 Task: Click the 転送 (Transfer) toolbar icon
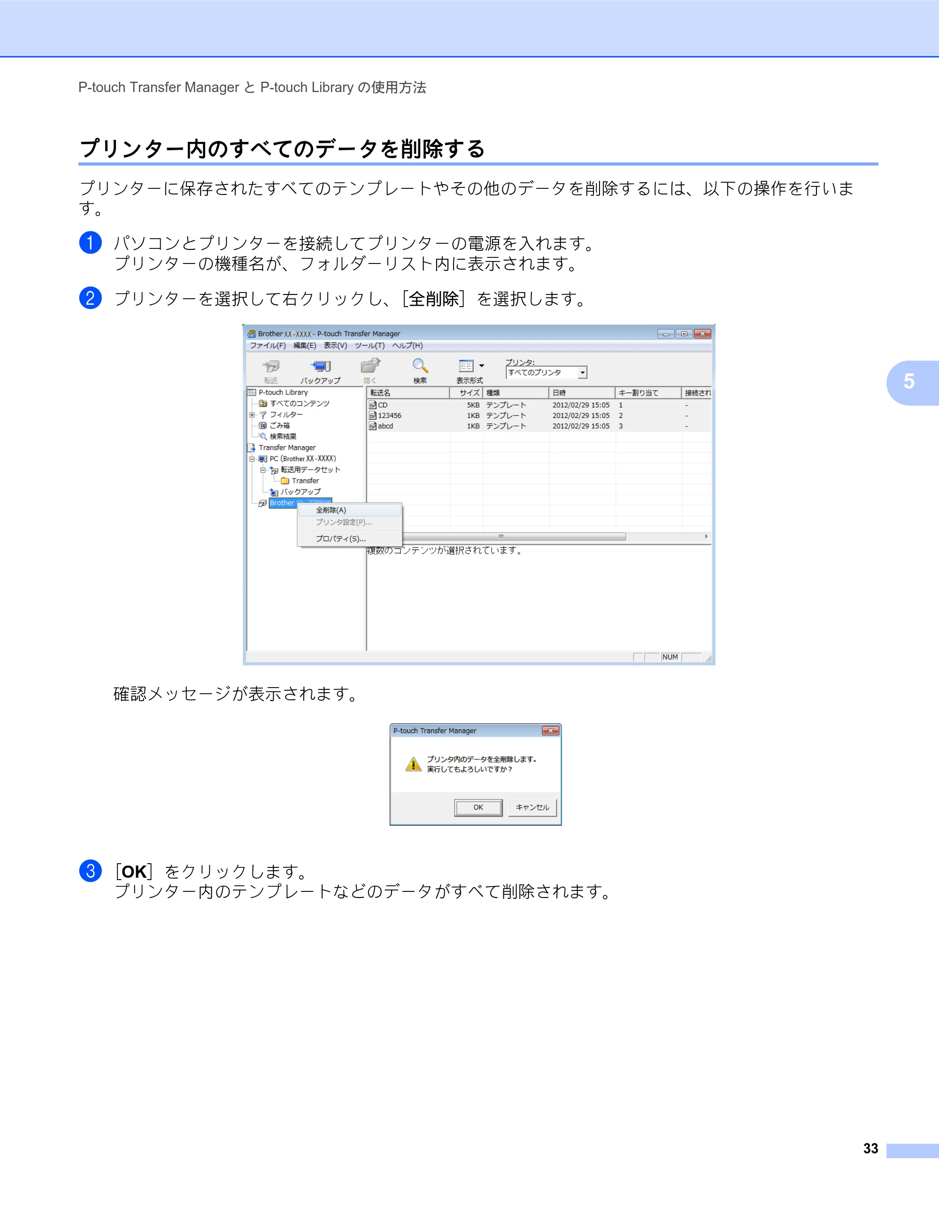pos(270,366)
